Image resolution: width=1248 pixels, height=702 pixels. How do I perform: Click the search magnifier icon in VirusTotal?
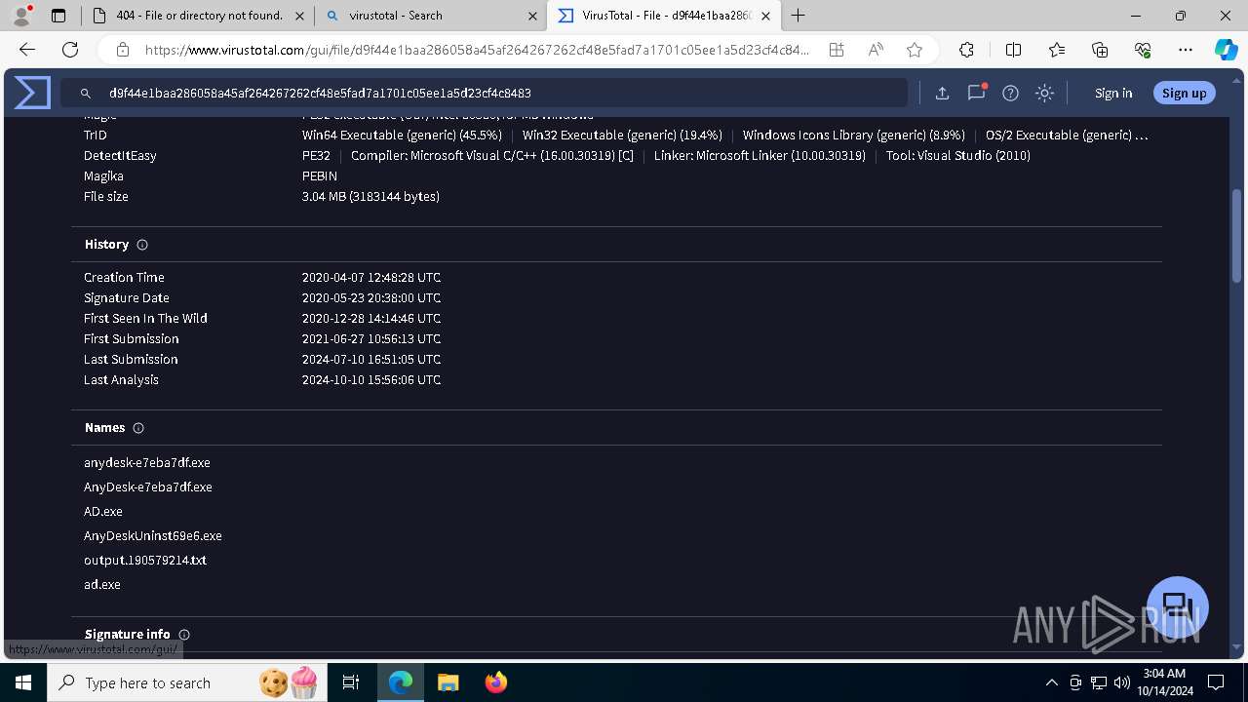point(86,93)
